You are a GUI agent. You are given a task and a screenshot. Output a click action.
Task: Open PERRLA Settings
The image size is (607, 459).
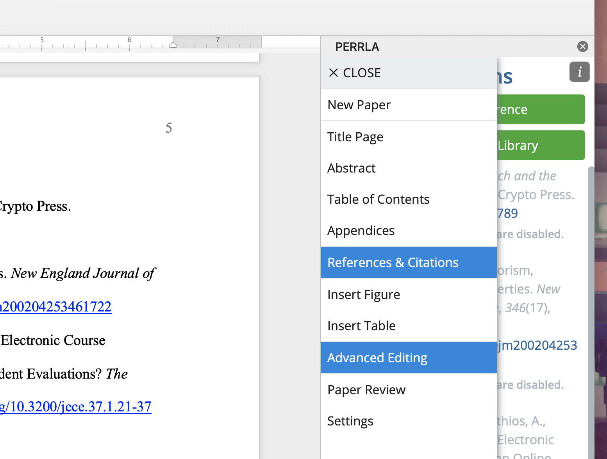click(x=409, y=421)
